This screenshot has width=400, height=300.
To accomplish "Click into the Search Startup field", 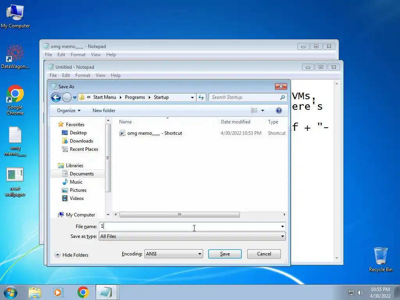I will [245, 97].
